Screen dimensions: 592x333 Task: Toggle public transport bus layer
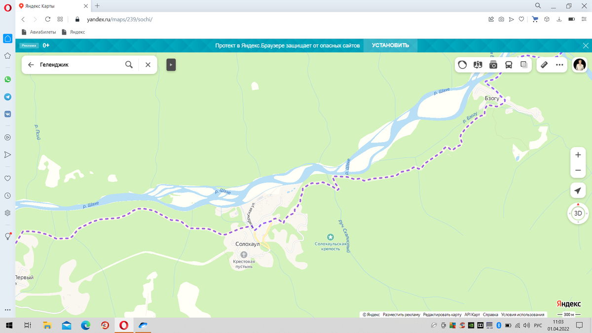click(x=509, y=65)
